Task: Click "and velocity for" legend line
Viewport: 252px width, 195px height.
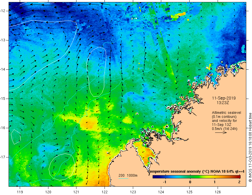Action: click(224, 121)
